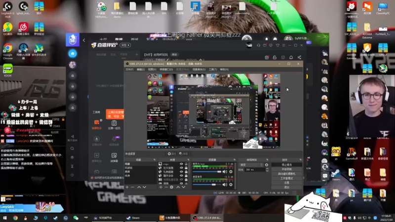Click the 开始录制 button in OBS
This screenshot has width=395, height=222.
point(287,169)
